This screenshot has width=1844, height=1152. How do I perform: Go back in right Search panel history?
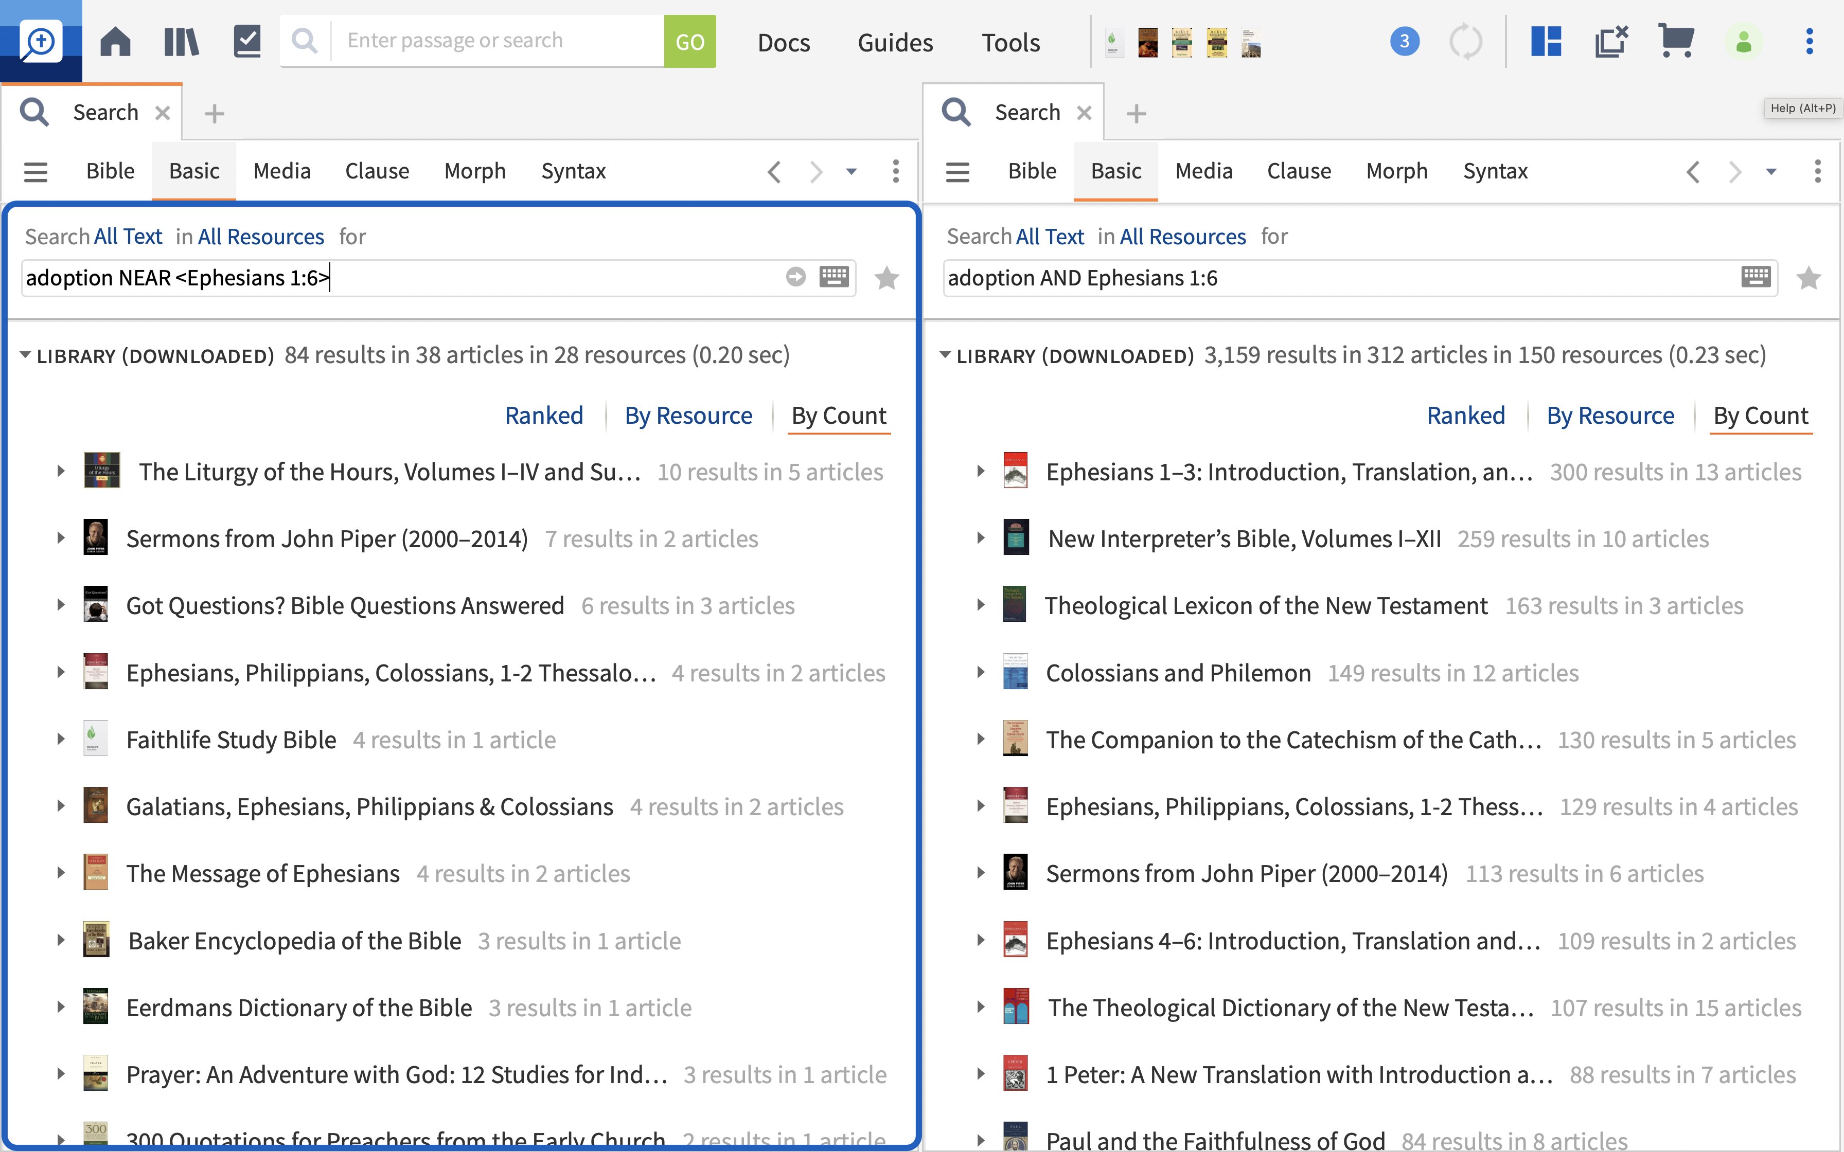click(1693, 171)
